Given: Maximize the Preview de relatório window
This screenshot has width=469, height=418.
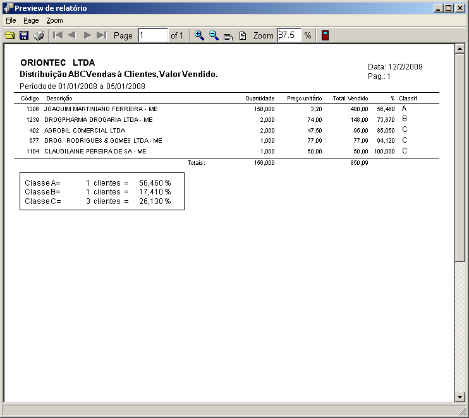Looking at the screenshot, I should click(x=449, y=8).
